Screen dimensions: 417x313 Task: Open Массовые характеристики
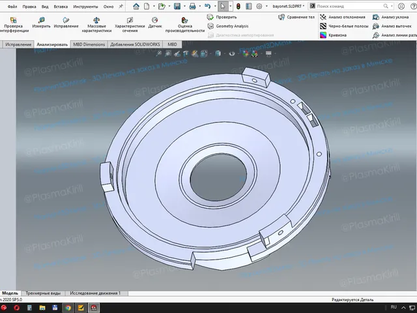click(96, 25)
